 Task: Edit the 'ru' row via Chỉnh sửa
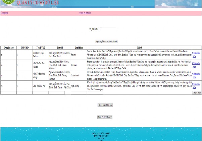(x=196, y=74)
